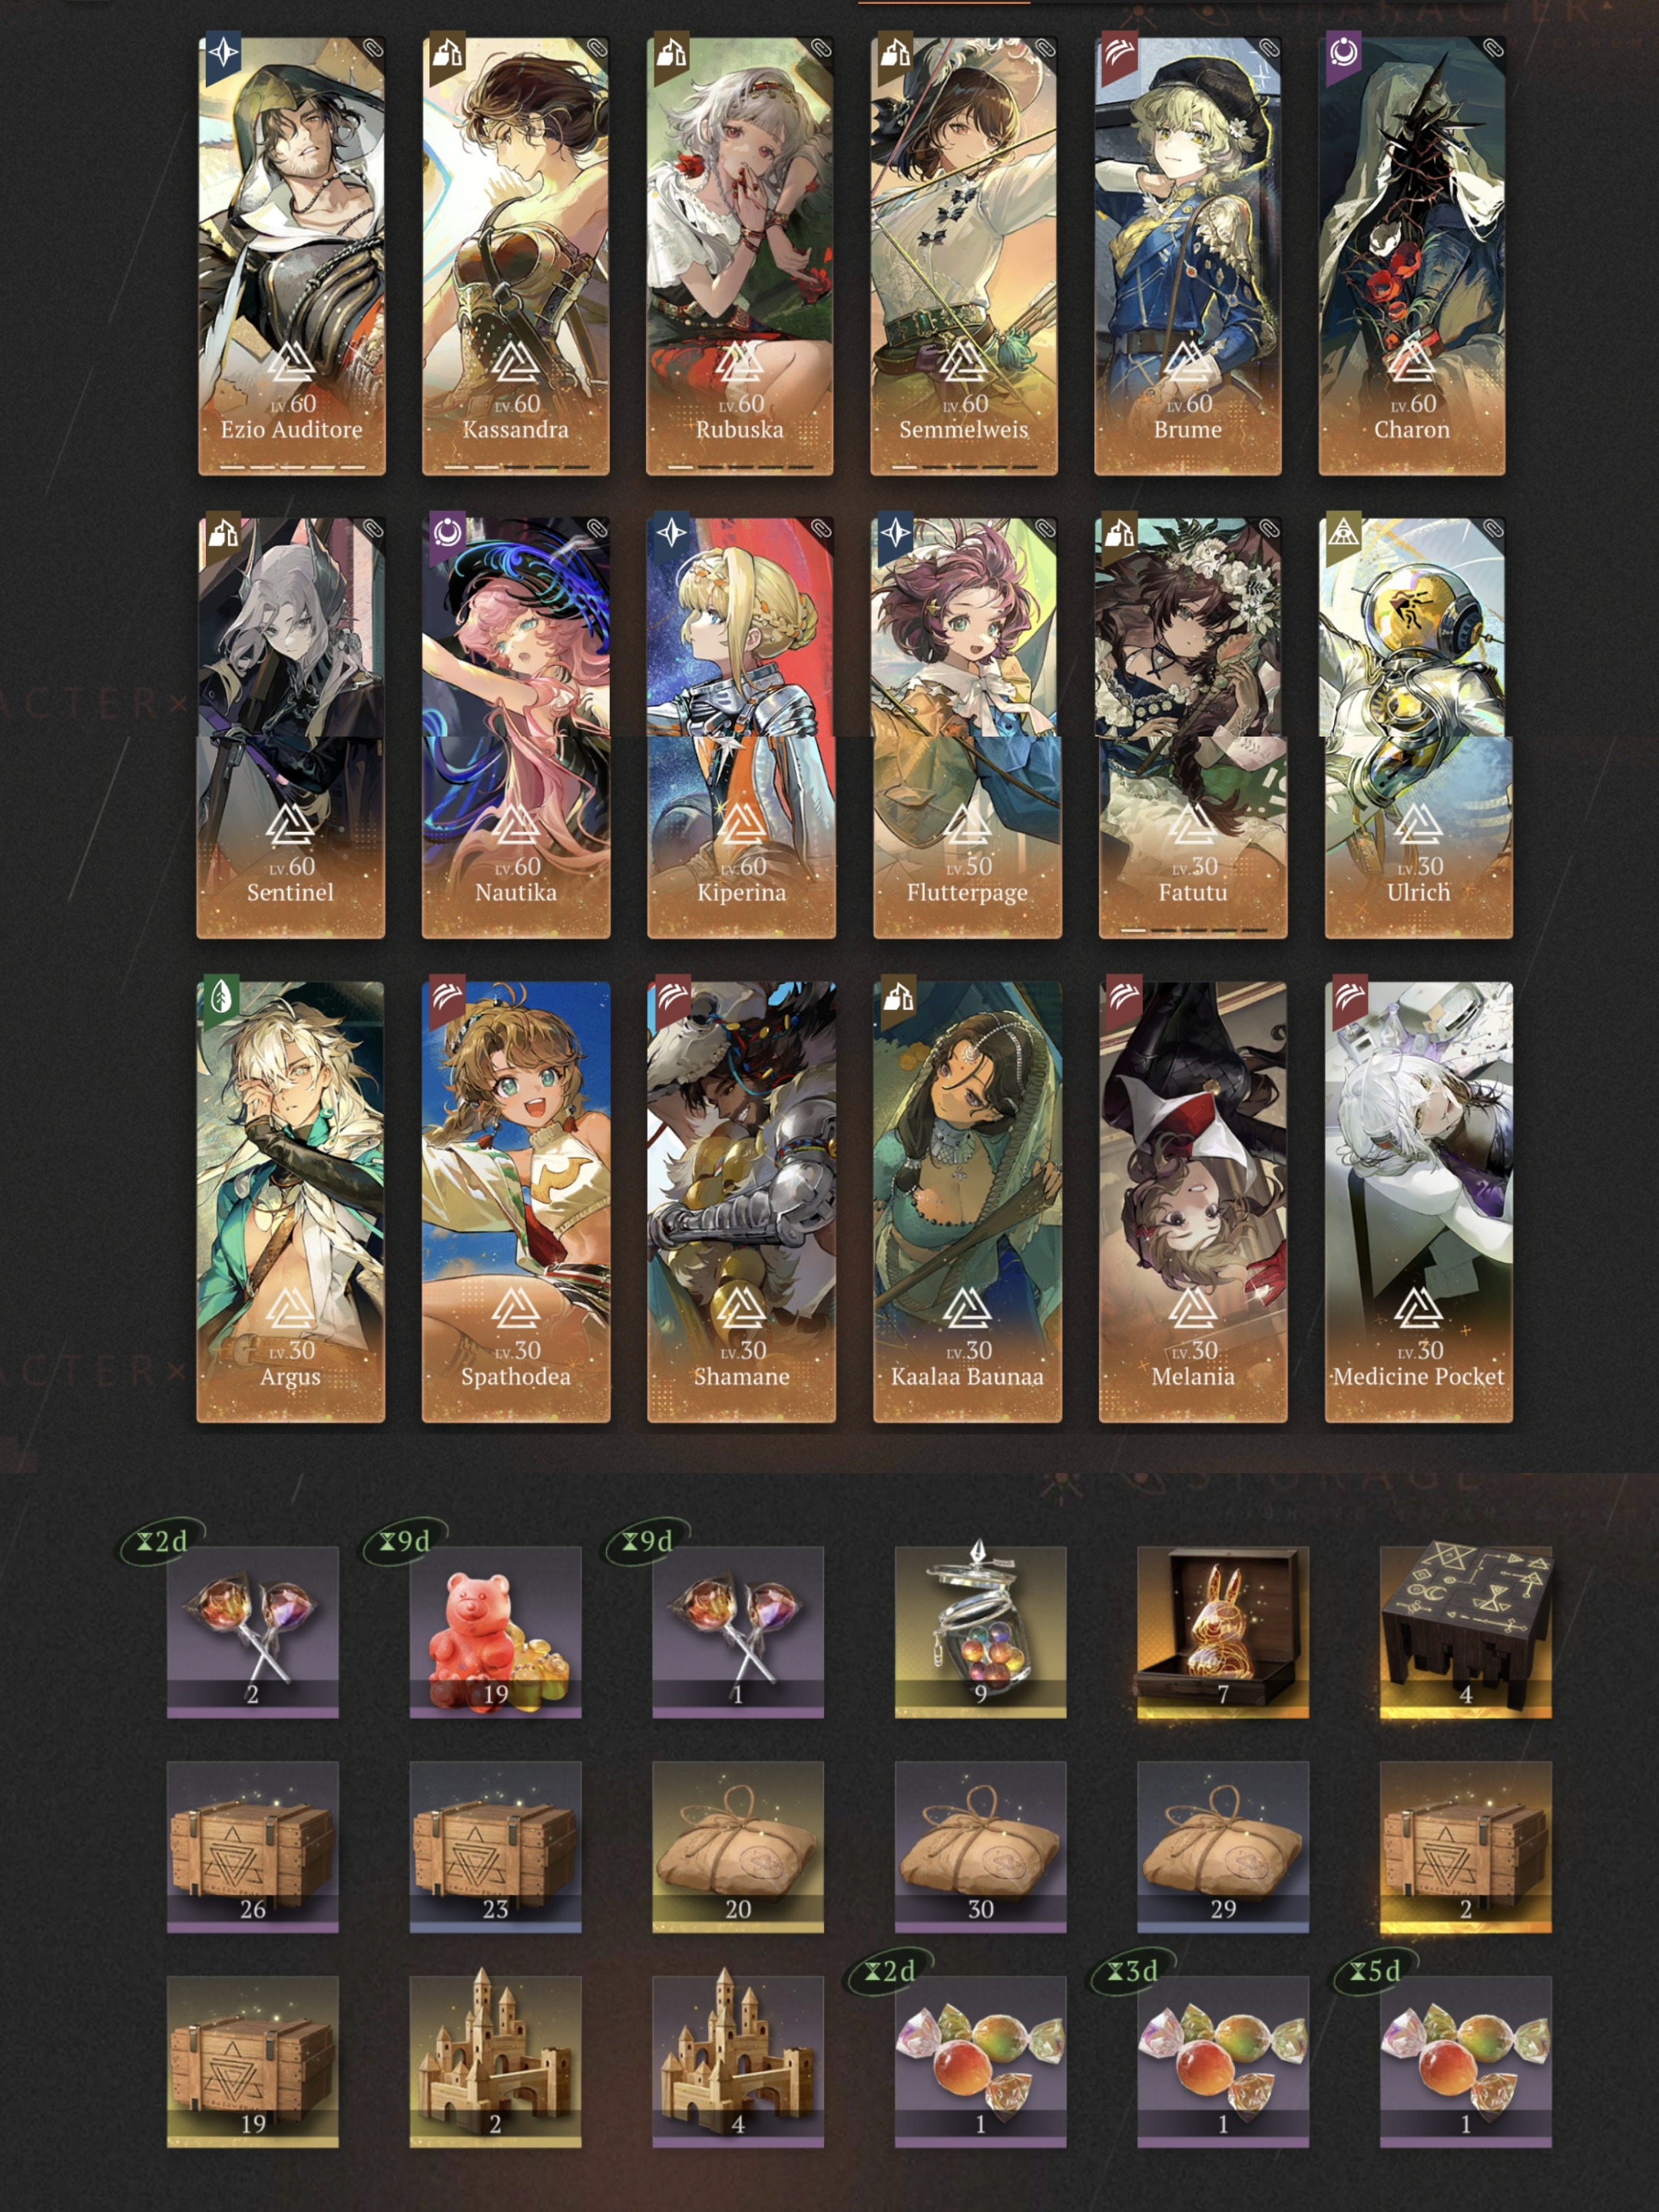Image resolution: width=1659 pixels, height=2212 pixels.
Task: Select the jar of marbles item
Action: pos(980,1631)
